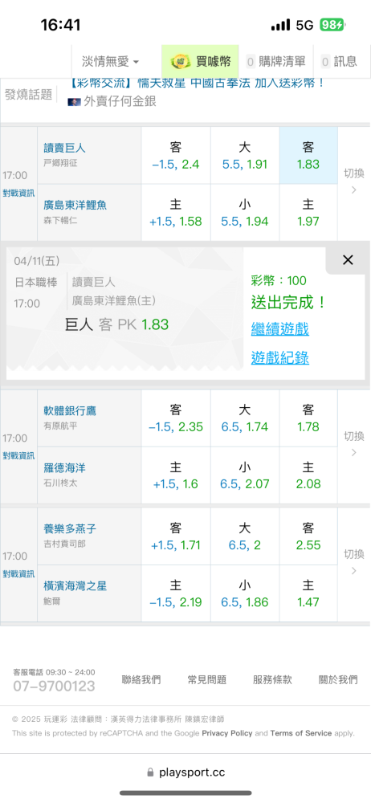Open the 聯絡我們 footer link
The height and width of the screenshot is (803, 371).
(x=141, y=679)
